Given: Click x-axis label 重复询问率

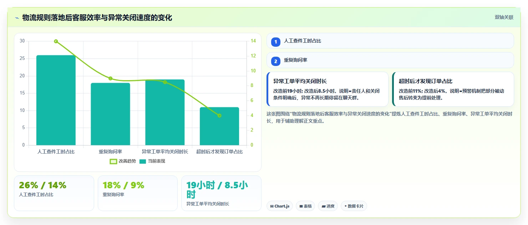Looking at the screenshot, I should (110, 152).
